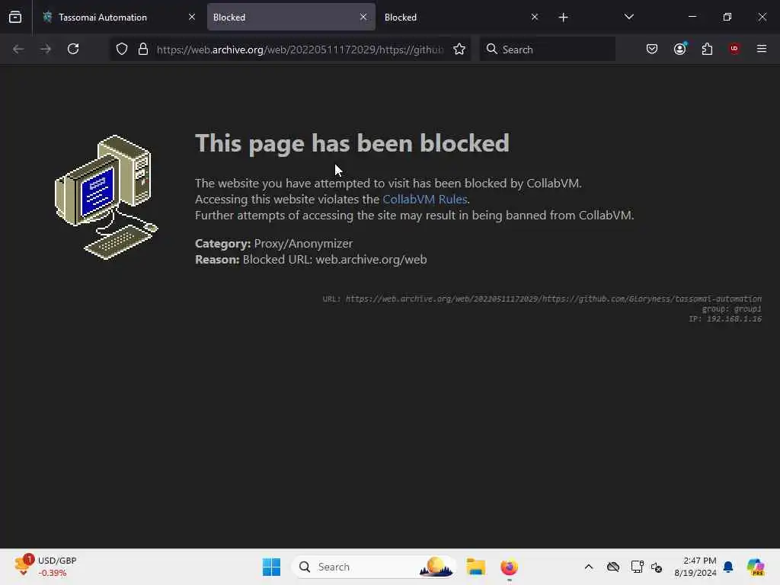Follow the CollabVM Rules link
The height and width of the screenshot is (585, 780).
click(x=425, y=199)
